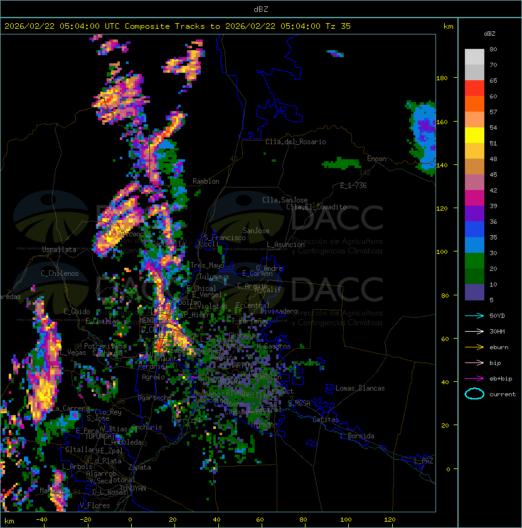
Task: Click the 'C_Guido' map label
Action: pos(77,312)
